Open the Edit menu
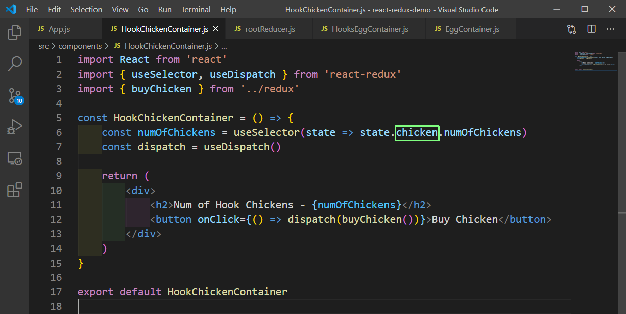Image resolution: width=626 pixels, height=314 pixels. coord(54,9)
